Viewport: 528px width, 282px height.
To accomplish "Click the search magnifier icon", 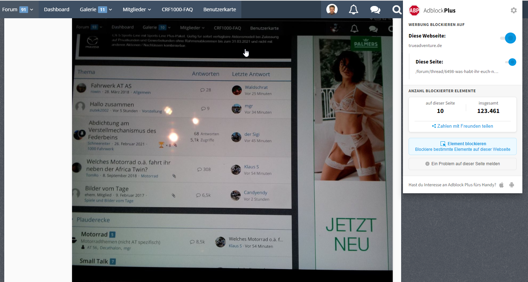I will (397, 10).
